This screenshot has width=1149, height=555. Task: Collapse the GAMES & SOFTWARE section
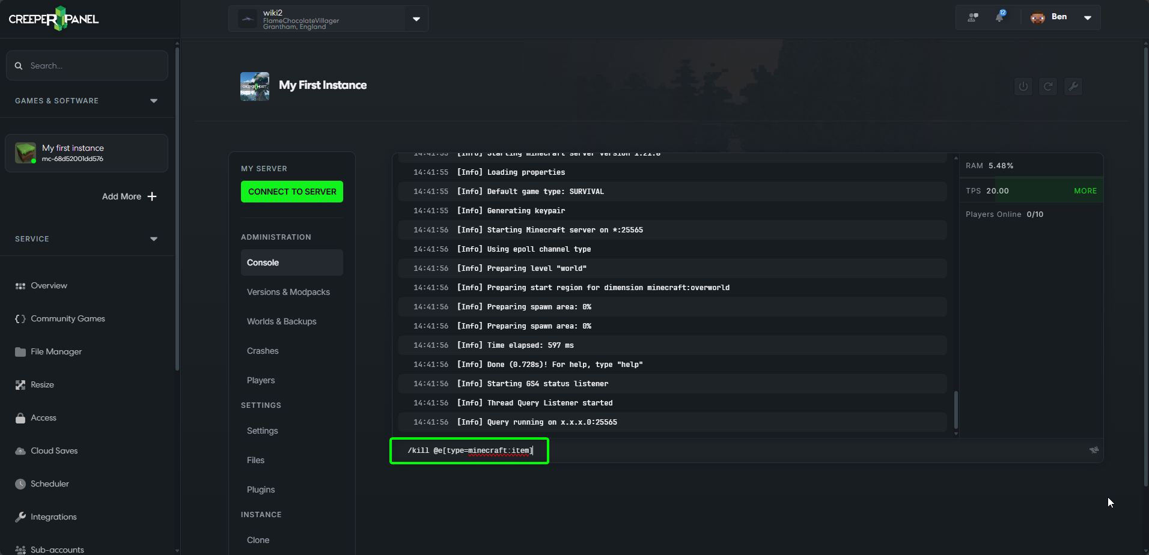tap(154, 100)
